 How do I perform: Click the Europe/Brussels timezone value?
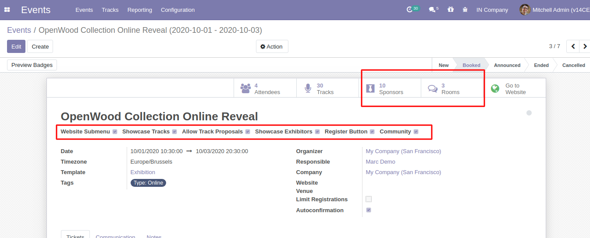151,162
